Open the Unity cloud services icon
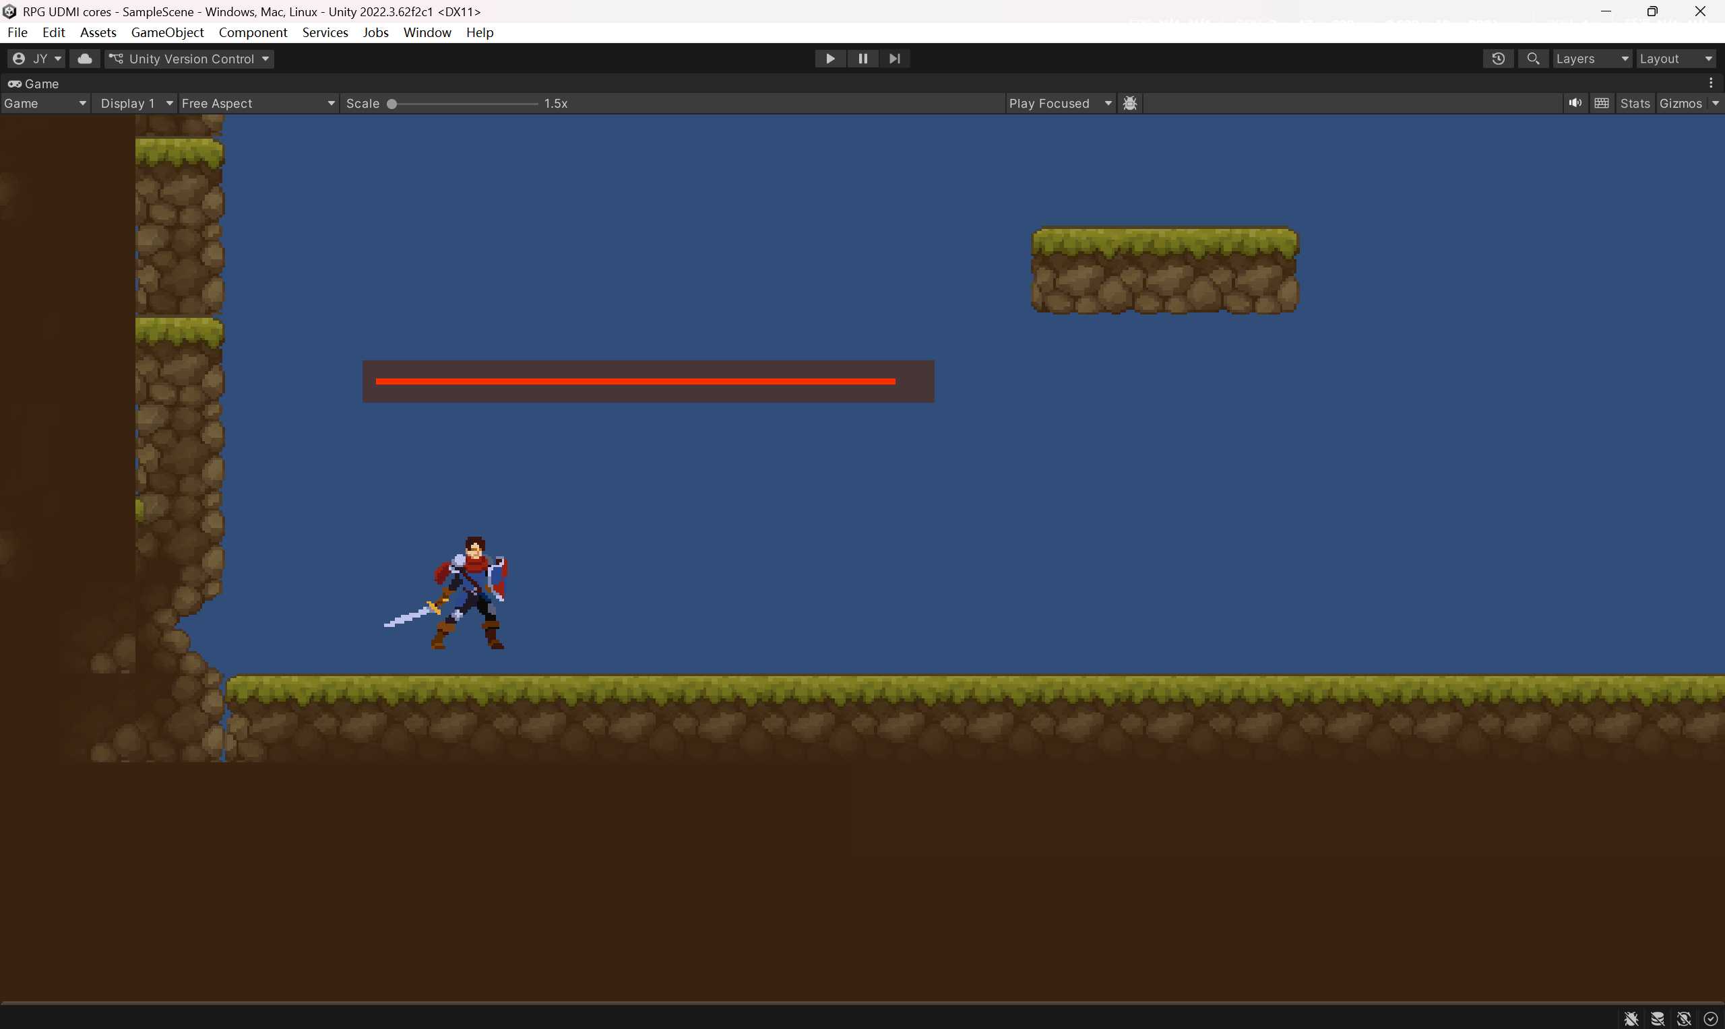This screenshot has height=1029, width=1725. (x=85, y=59)
